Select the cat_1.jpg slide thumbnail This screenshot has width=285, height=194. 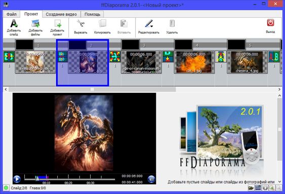tap(194, 62)
